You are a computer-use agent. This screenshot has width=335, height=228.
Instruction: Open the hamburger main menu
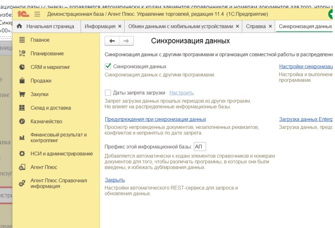[x=37, y=14]
